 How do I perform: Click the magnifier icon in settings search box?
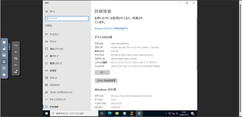point(86,18)
